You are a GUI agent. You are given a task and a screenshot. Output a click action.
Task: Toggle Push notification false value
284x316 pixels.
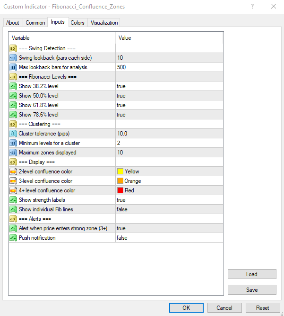169,238
